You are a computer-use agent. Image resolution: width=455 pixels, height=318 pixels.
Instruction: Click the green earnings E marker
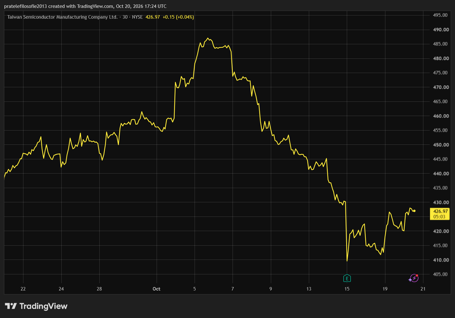[x=347, y=278]
